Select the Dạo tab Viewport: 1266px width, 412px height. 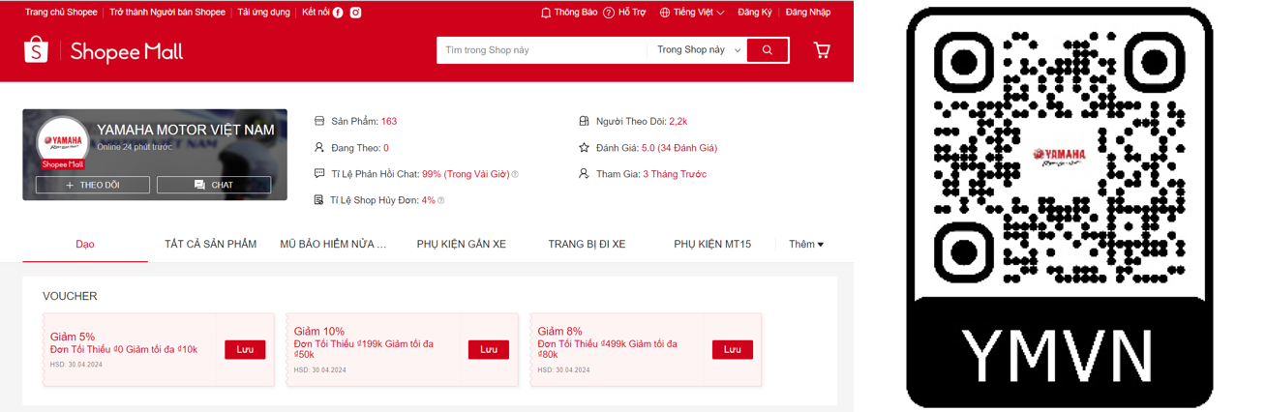[85, 245]
